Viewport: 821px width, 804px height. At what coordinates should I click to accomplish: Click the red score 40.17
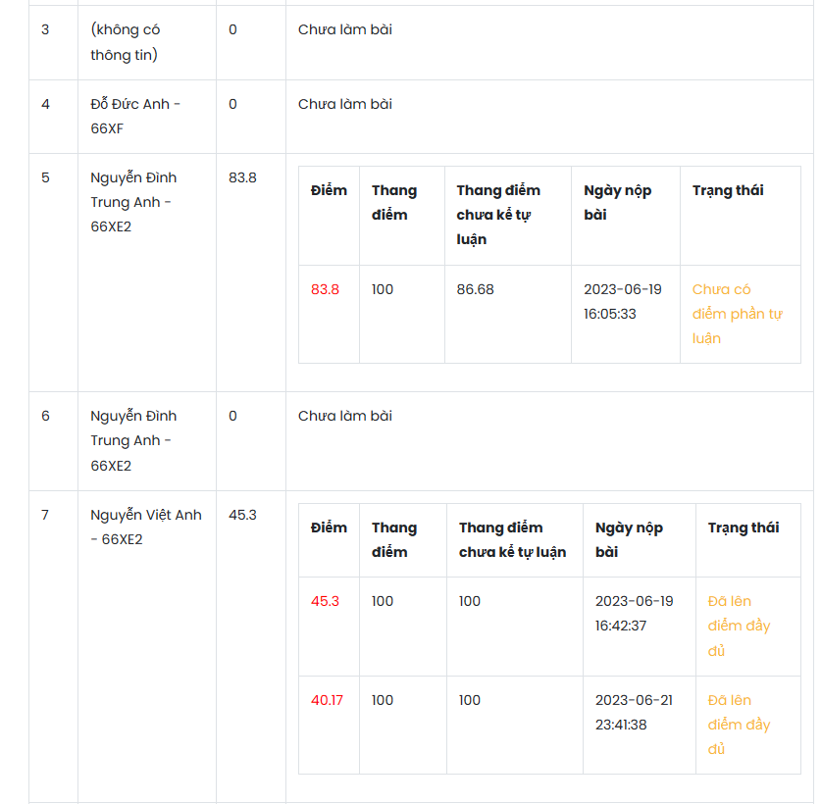pos(327,700)
